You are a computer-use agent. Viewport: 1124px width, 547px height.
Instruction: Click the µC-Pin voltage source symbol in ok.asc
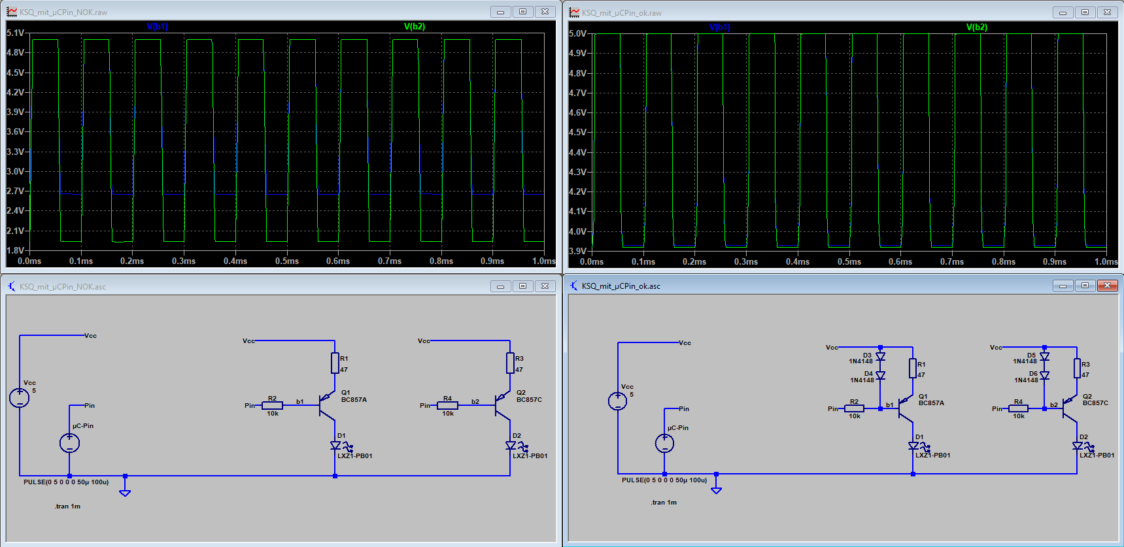click(664, 443)
